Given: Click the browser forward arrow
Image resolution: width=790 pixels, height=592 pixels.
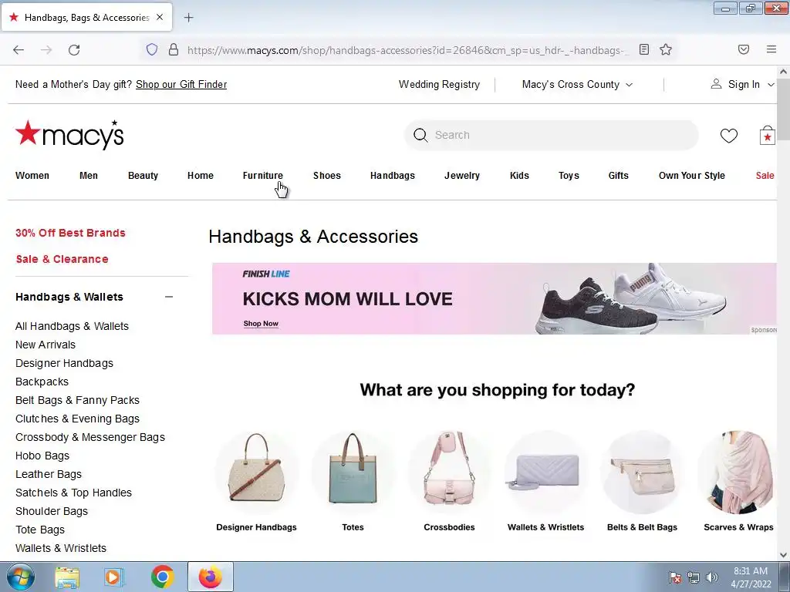Looking at the screenshot, I should pos(46,49).
